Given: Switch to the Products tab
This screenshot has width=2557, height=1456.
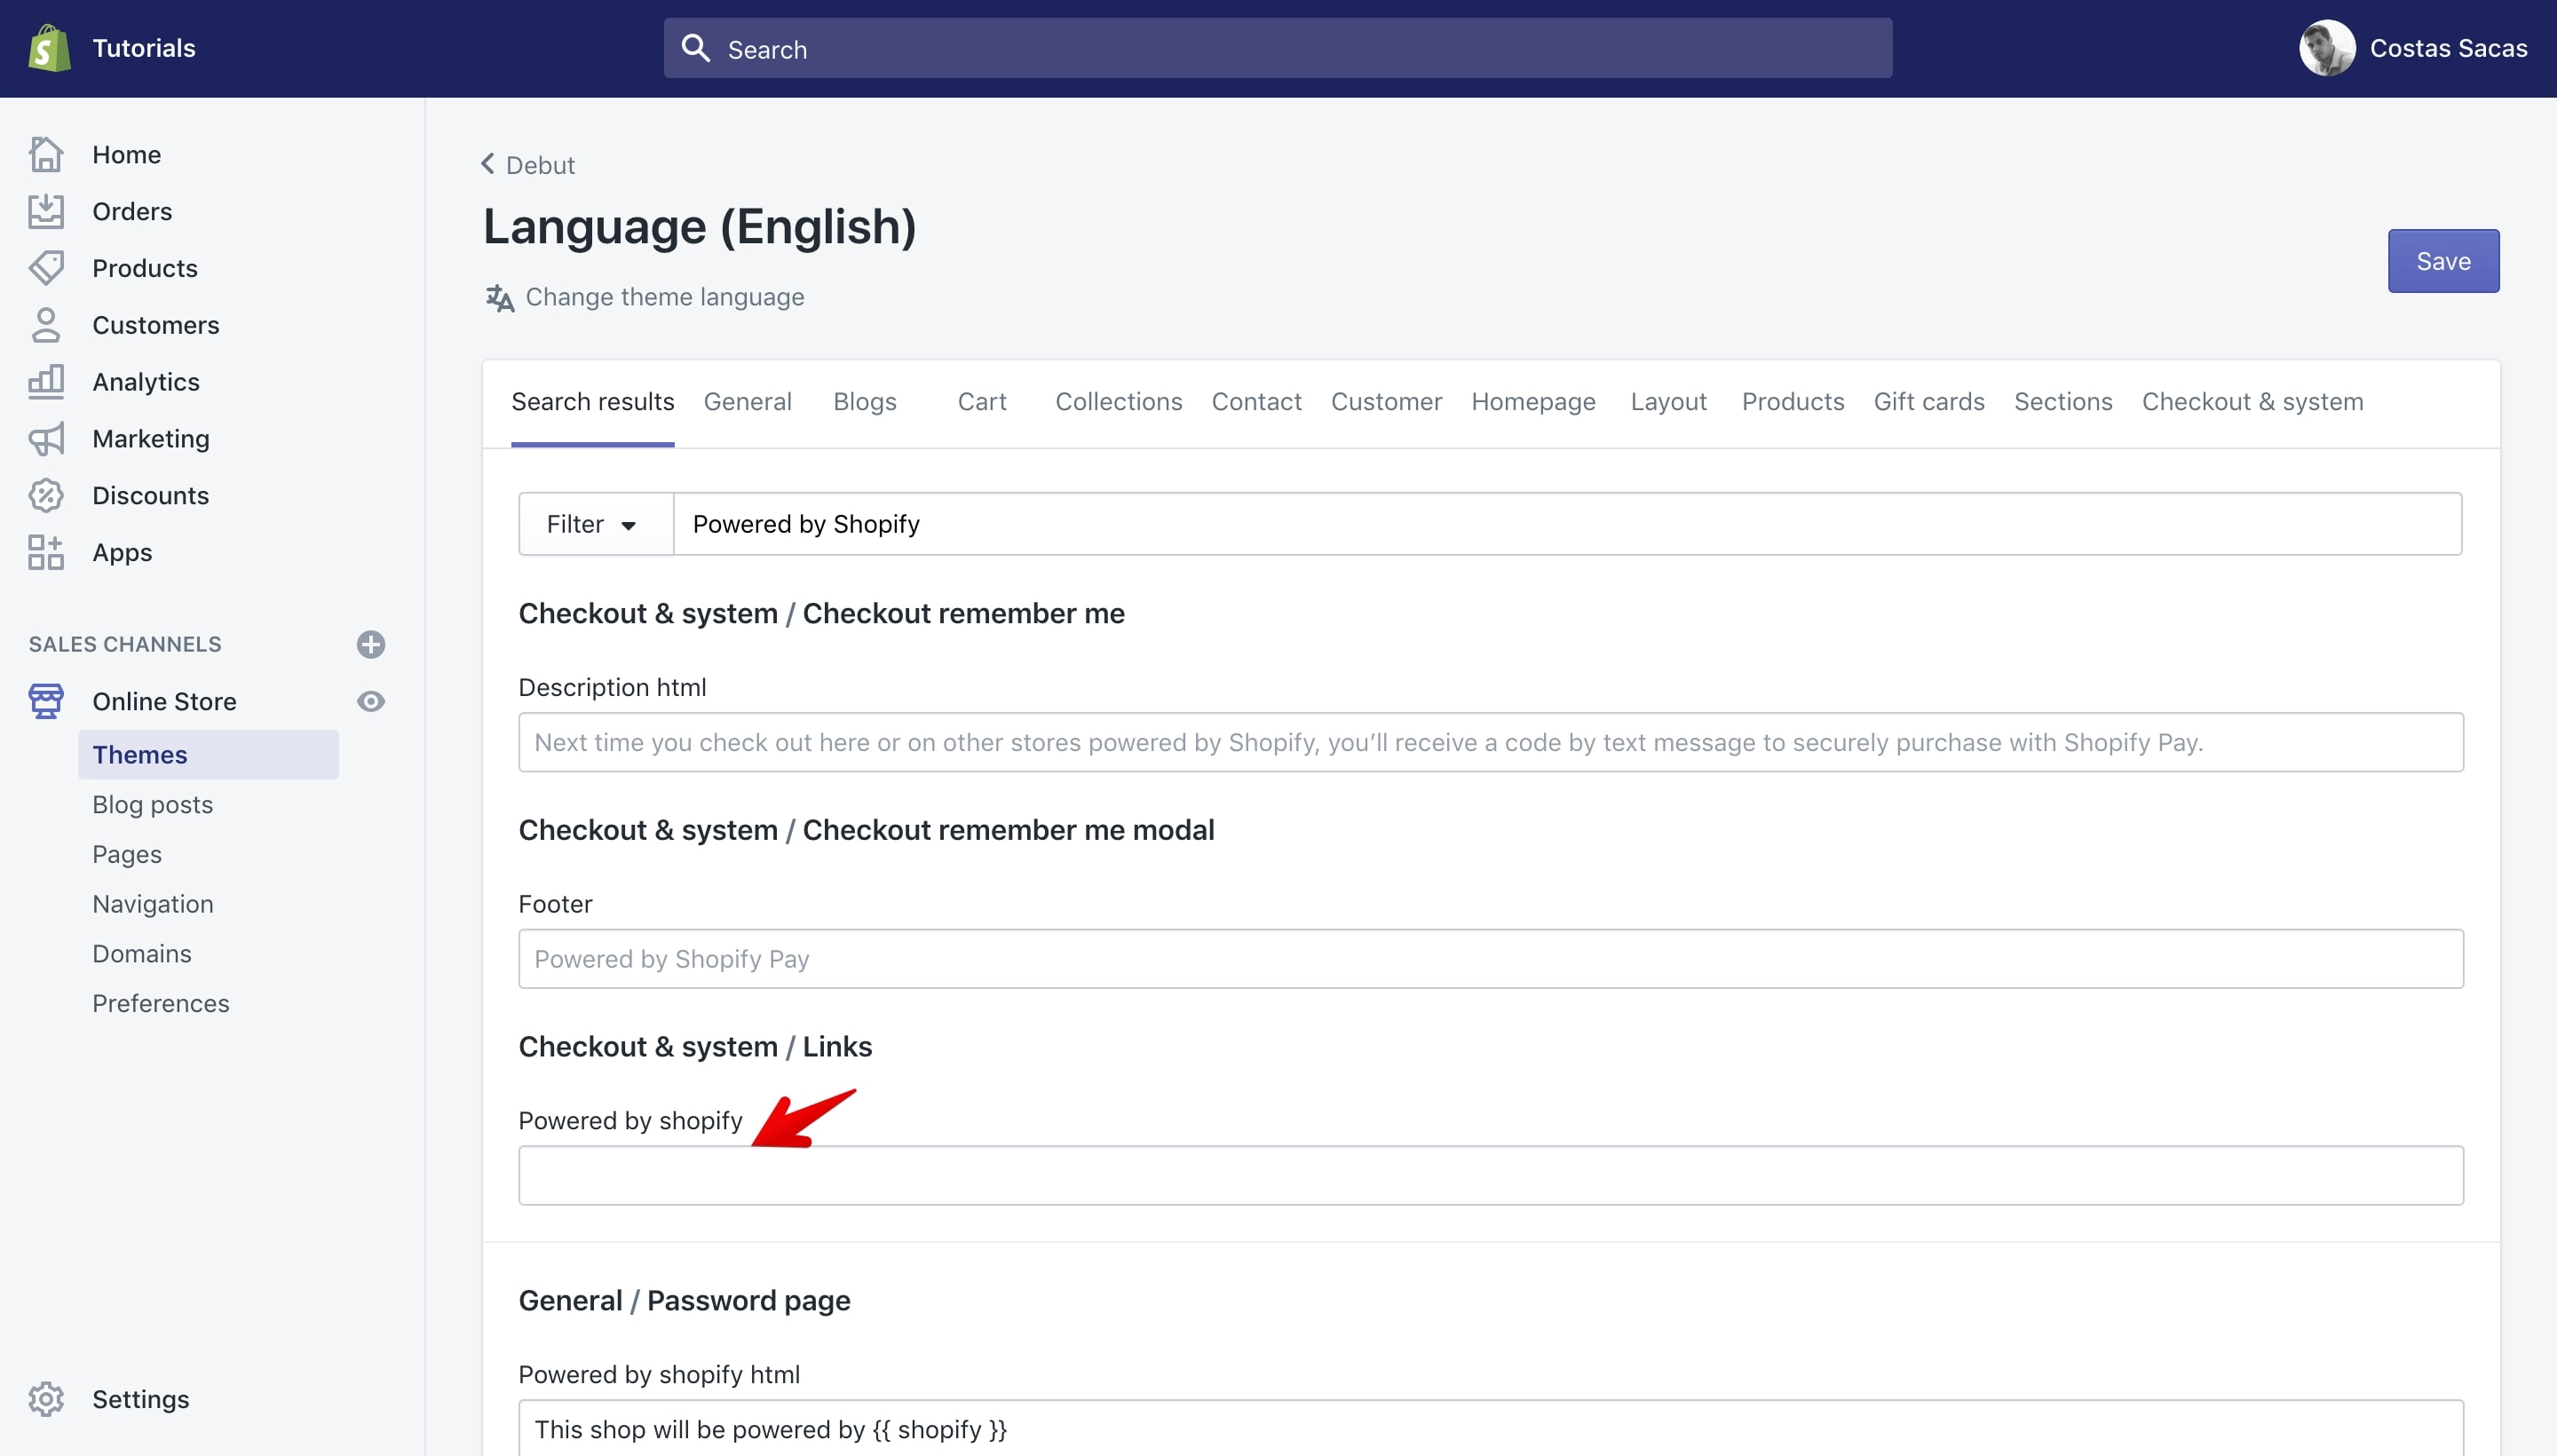Looking at the screenshot, I should pos(1793,402).
